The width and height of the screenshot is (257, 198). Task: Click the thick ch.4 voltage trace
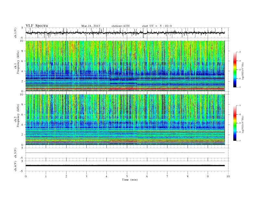(125, 166)
